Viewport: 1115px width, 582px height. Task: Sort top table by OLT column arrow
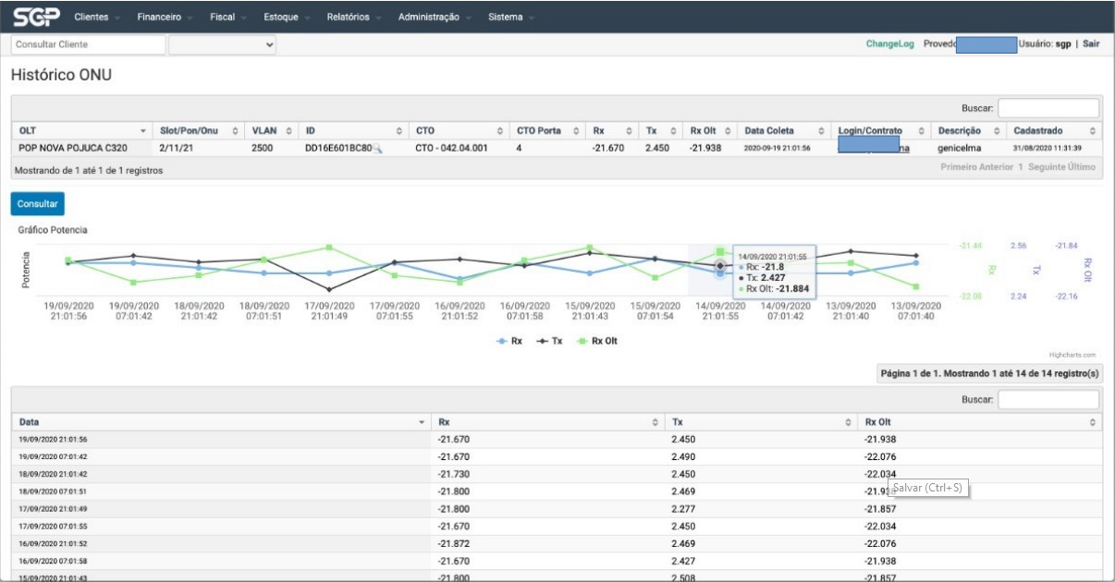[x=142, y=131]
